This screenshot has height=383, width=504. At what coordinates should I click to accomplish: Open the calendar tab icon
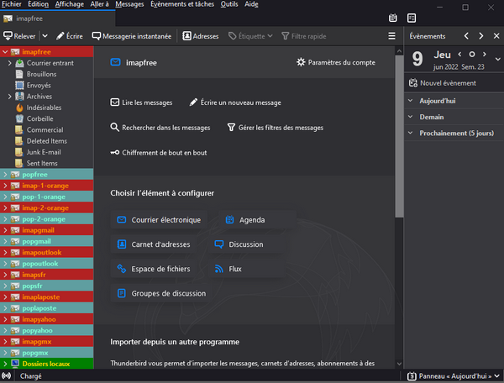(392, 18)
